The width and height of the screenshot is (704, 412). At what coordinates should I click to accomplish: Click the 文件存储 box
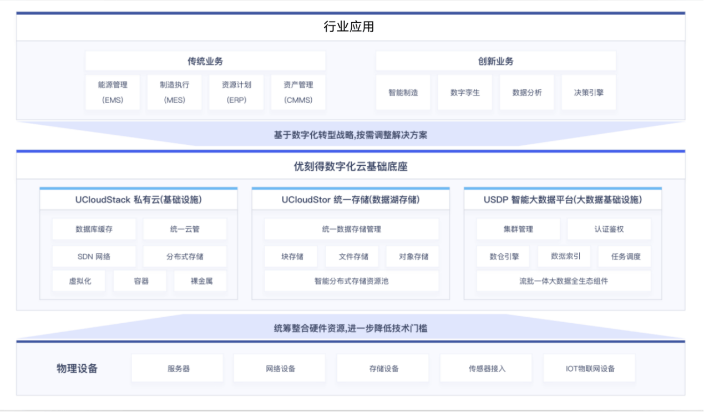click(x=352, y=256)
